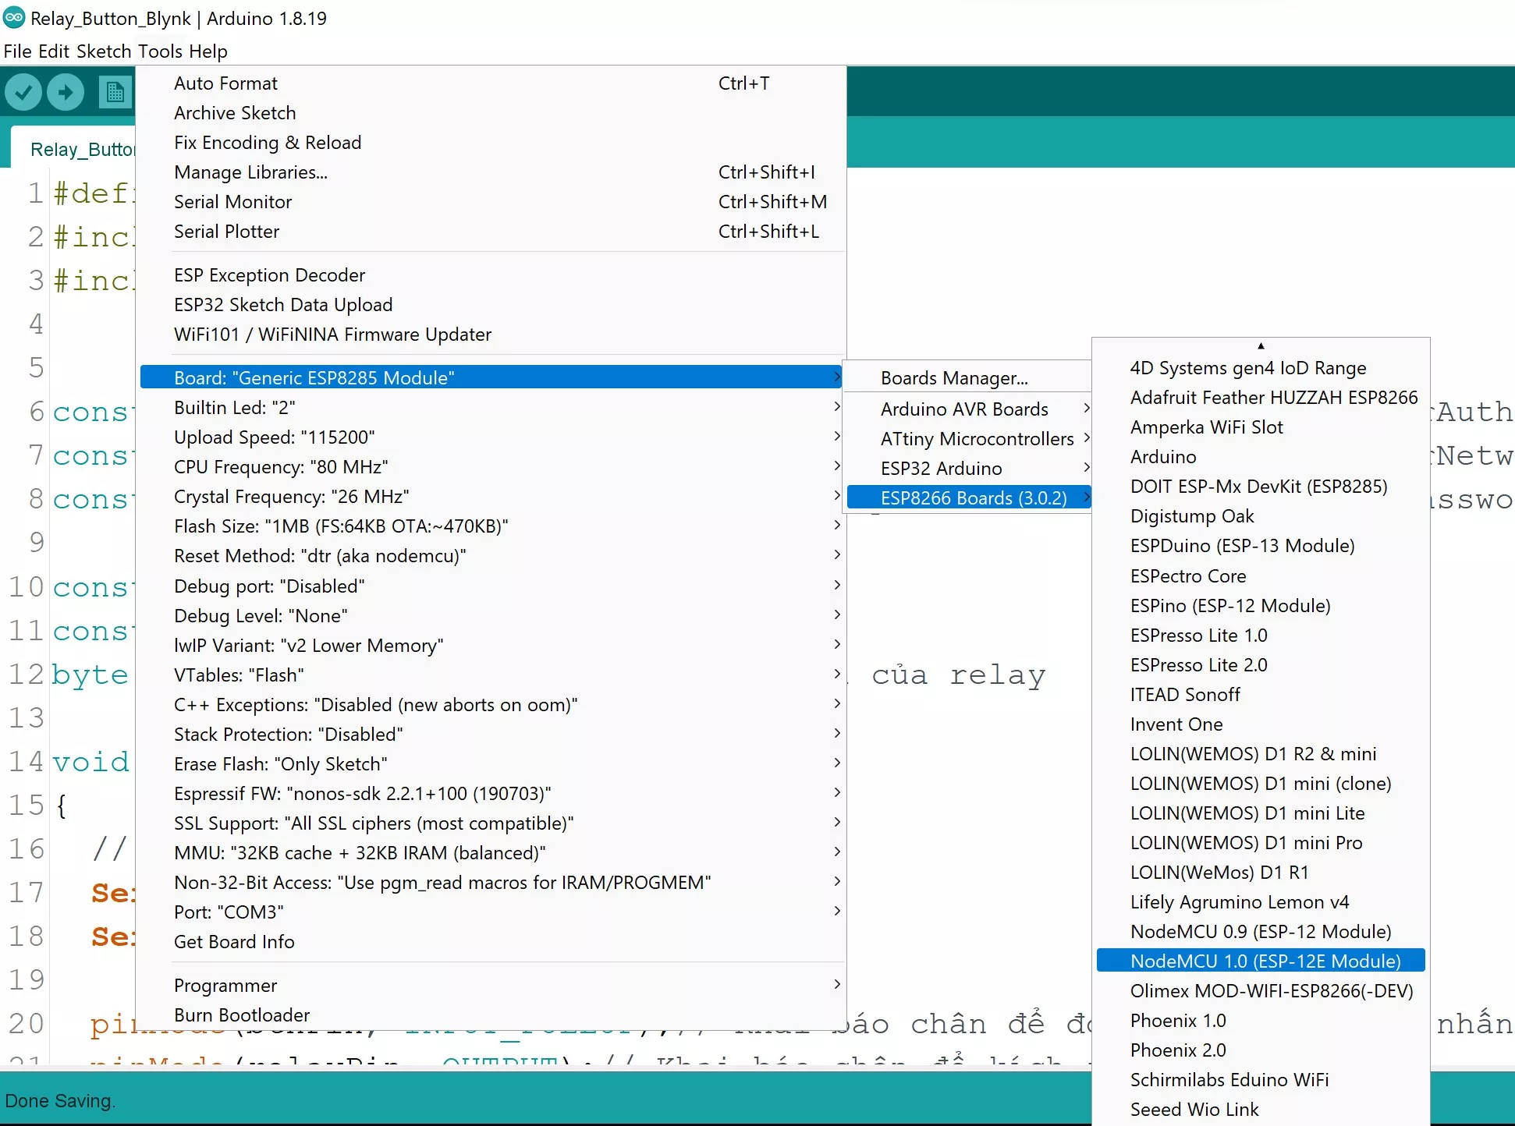Expand the VTables Flash submenu
The width and height of the screenshot is (1515, 1126).
(491, 675)
